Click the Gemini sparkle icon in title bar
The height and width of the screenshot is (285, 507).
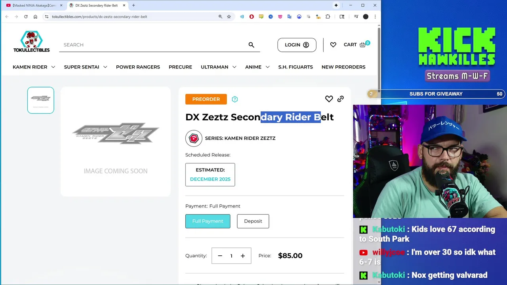coord(336,6)
